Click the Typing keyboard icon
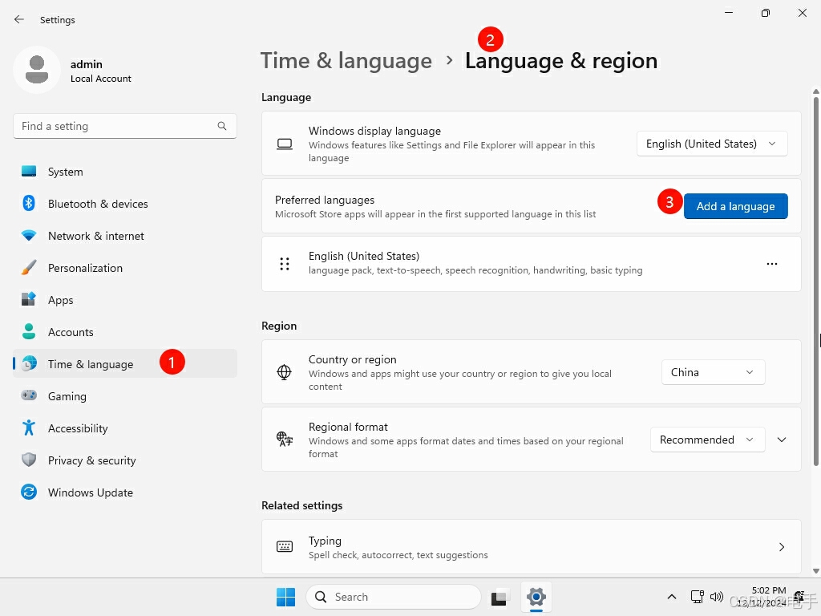Image resolution: width=821 pixels, height=616 pixels. (285, 547)
